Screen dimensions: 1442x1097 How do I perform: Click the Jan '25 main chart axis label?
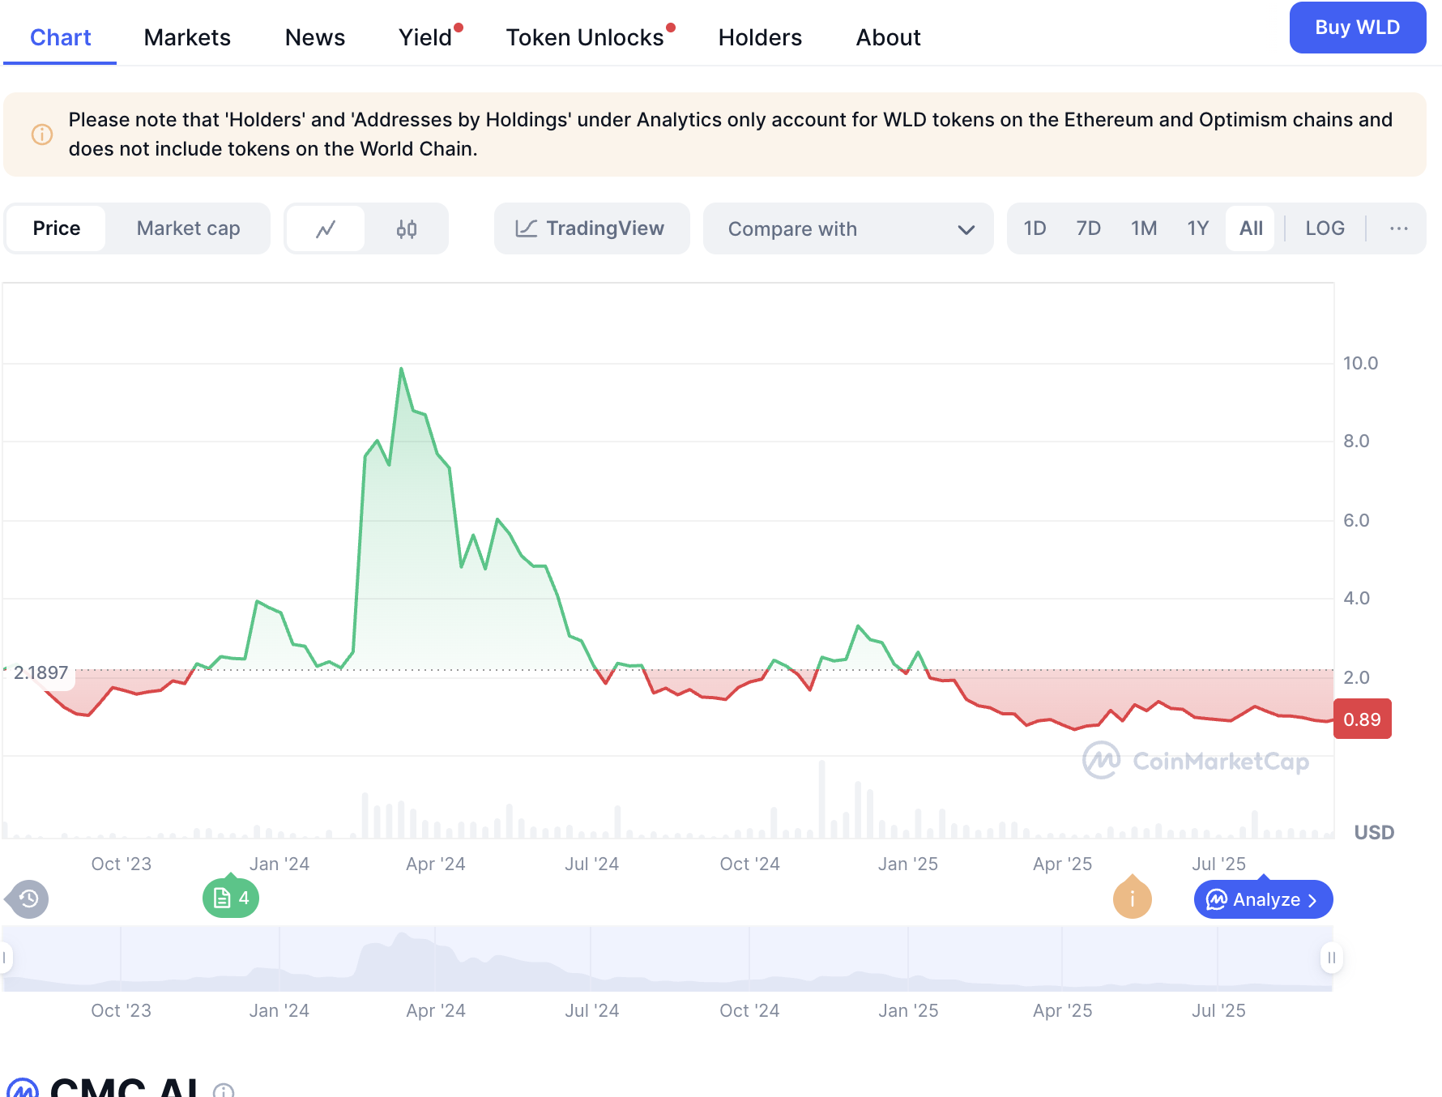[907, 864]
